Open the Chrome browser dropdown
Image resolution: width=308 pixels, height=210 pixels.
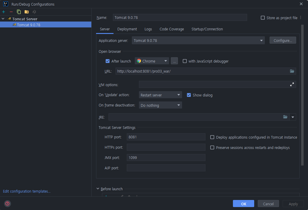[152, 61]
